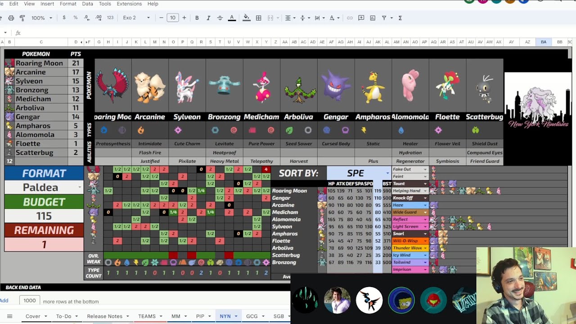This screenshot has height=324, width=576.
Task: Open the Tools menu
Action: point(105,4)
